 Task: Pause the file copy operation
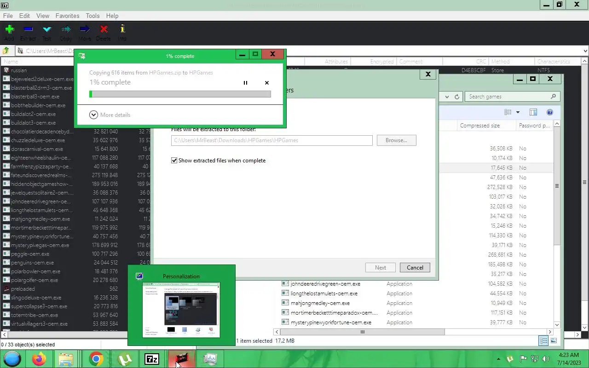(245, 83)
